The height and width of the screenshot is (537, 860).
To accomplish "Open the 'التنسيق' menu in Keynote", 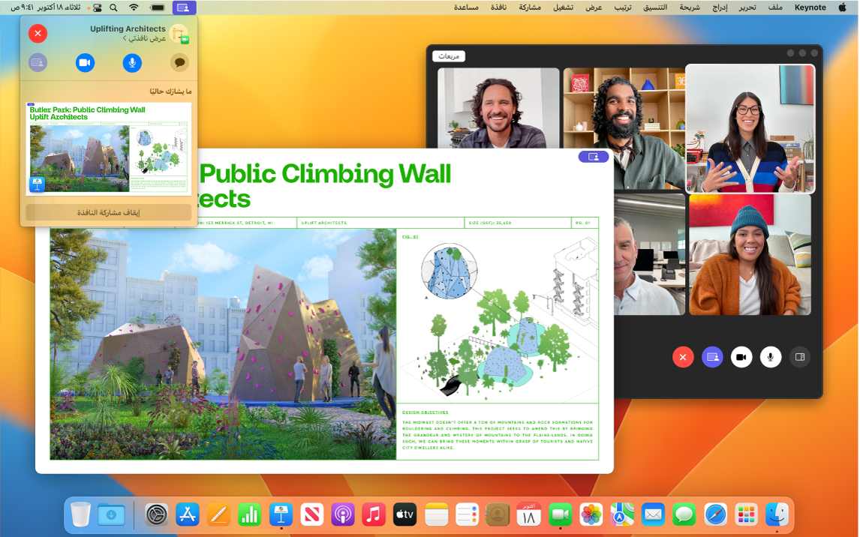I will click(655, 7).
